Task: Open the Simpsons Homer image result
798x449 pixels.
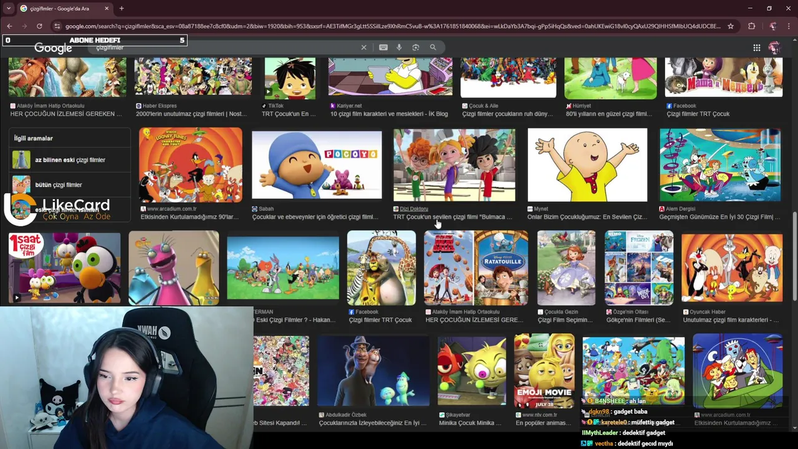Action: pyautogui.click(x=390, y=77)
